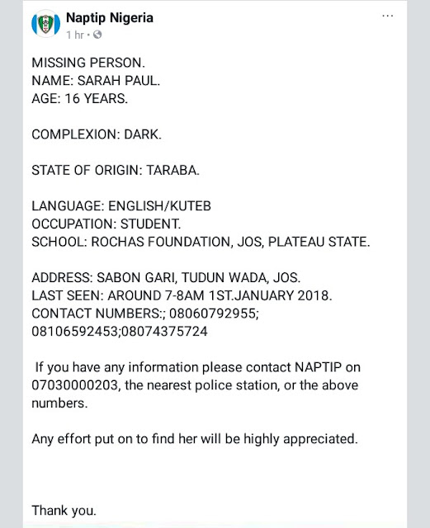Screen dimensions: 430x528
Task: Click the 'Any effort put on' sentence
Action: pos(195,439)
